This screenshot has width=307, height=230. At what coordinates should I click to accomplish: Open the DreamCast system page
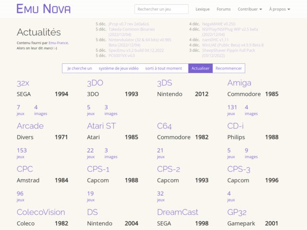pos(176,212)
